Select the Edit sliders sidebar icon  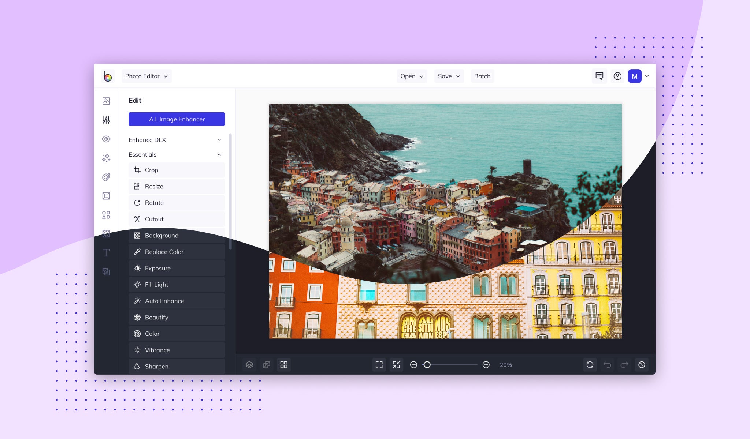pyautogui.click(x=106, y=120)
